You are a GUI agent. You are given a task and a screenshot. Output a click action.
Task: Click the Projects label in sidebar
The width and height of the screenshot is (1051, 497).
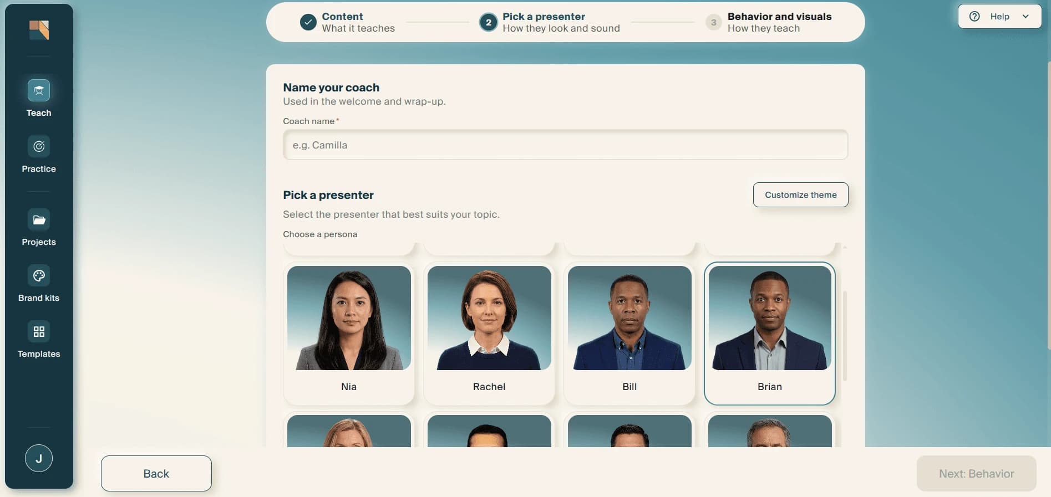39,242
